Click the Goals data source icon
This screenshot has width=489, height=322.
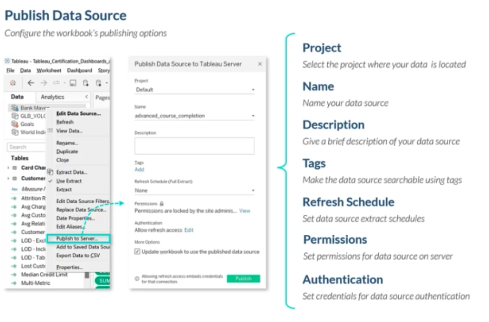(15, 124)
